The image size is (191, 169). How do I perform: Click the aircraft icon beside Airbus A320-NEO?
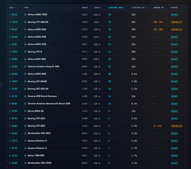[x=25, y=74]
